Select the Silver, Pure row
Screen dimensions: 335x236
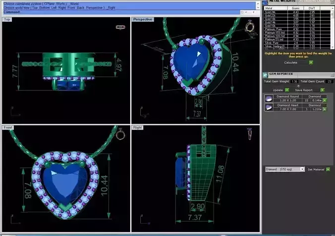297,43
